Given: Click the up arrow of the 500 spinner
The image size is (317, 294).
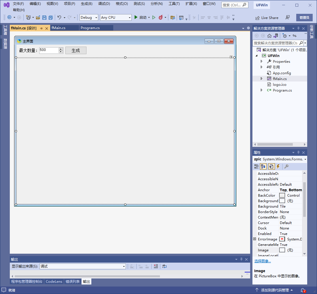Looking at the screenshot, I should point(61,49).
